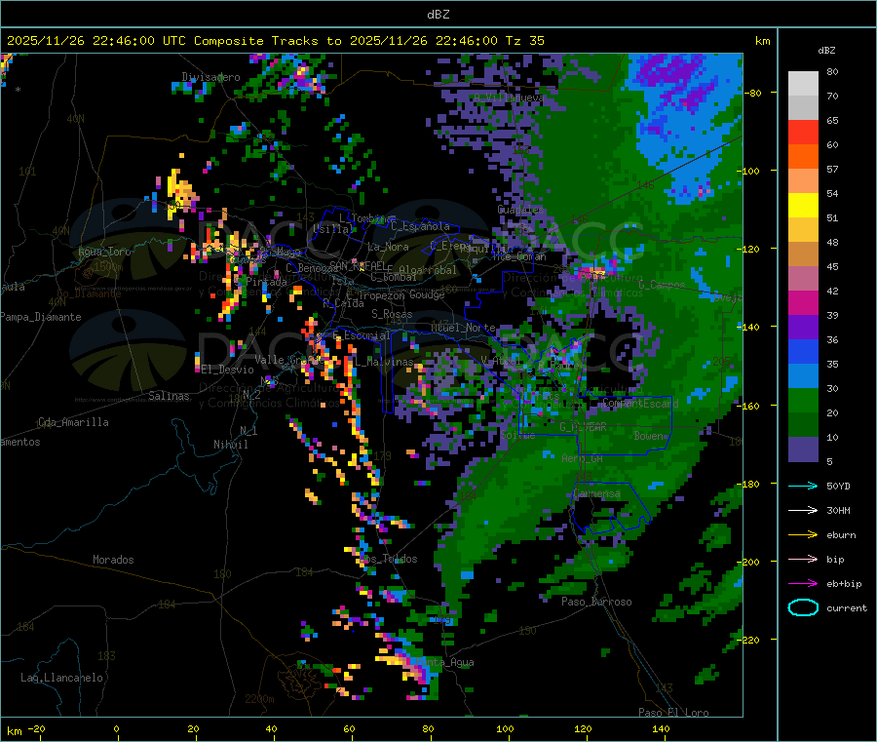Click the Agua_Toro place label

pyautogui.click(x=104, y=252)
